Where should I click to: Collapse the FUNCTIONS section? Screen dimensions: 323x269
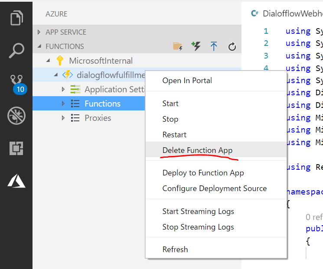39,46
